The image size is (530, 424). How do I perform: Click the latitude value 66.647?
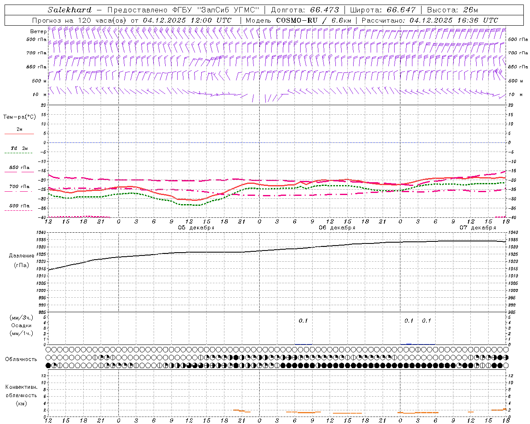[401, 10]
